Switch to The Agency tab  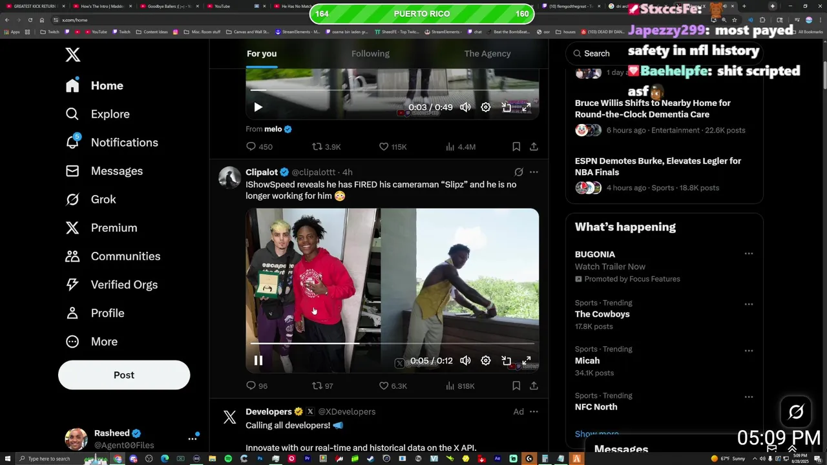[487, 54]
